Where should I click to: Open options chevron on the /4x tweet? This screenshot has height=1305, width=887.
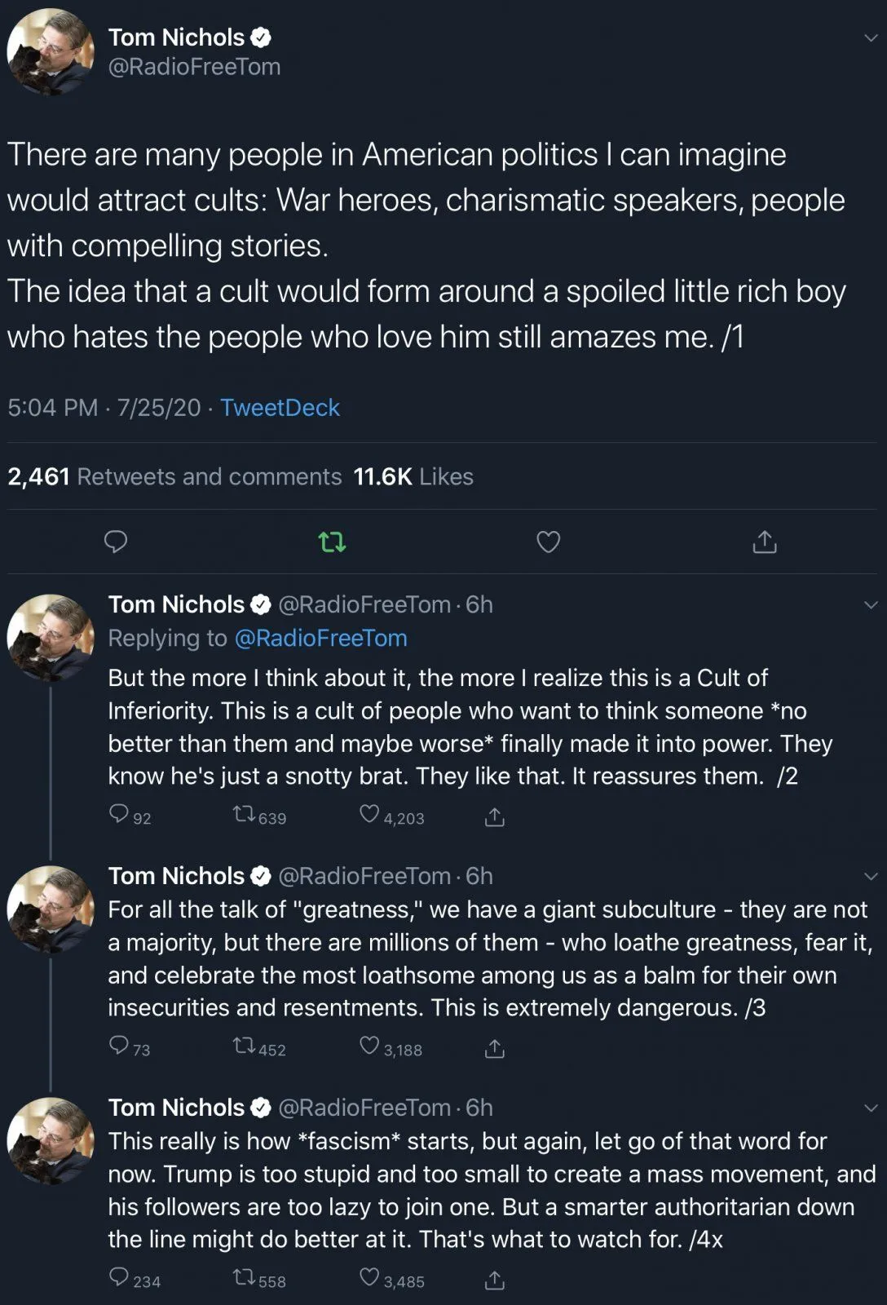pos(871,1108)
